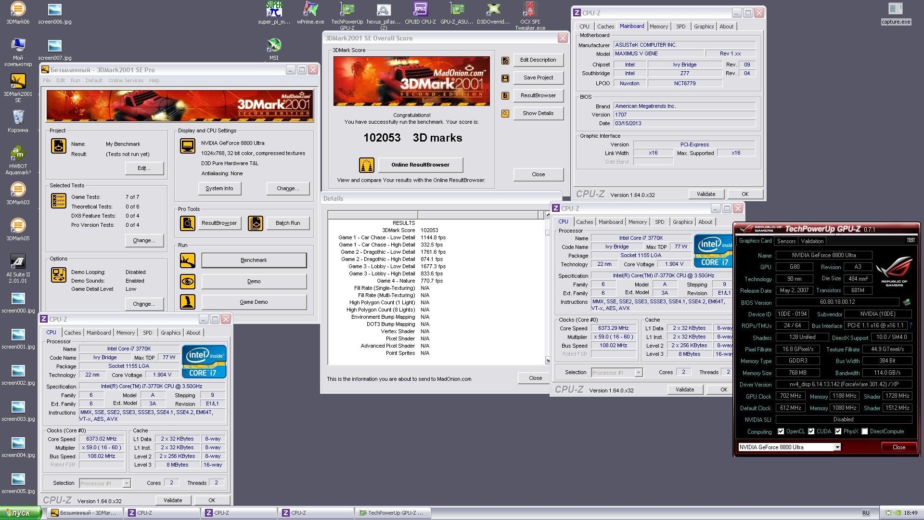Toggle DirectCompute checkbox in GPU-Z
Screen dimensions: 924x520
[865, 431]
